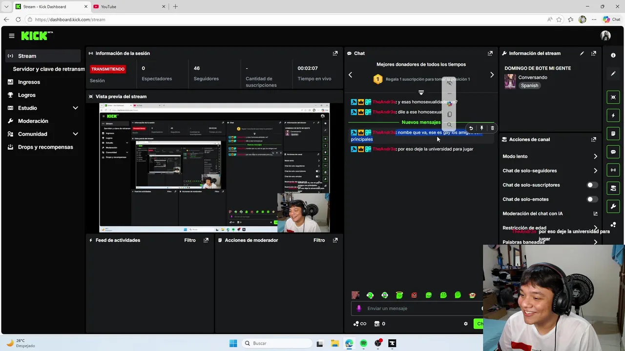625x351 pixels.
Task: Click the taskbar Buscar search box
Action: pos(277,344)
